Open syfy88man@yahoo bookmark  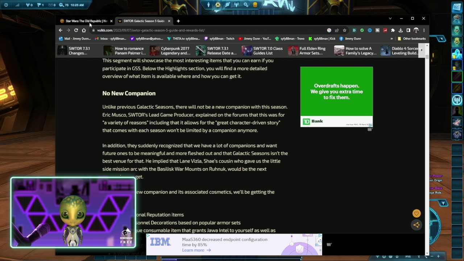point(147,39)
